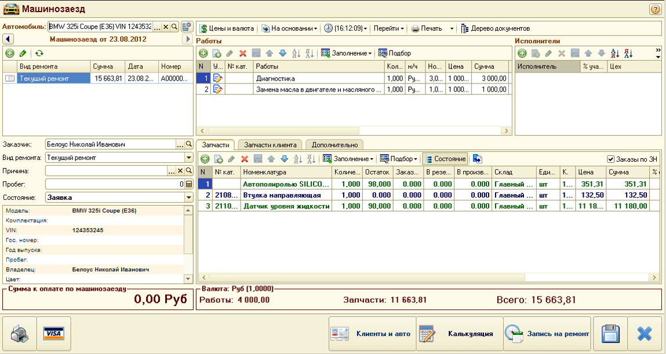Image resolution: width=666 pixels, height=354 pixels.
Task: Open Калькуляция button
Action: coord(458,334)
